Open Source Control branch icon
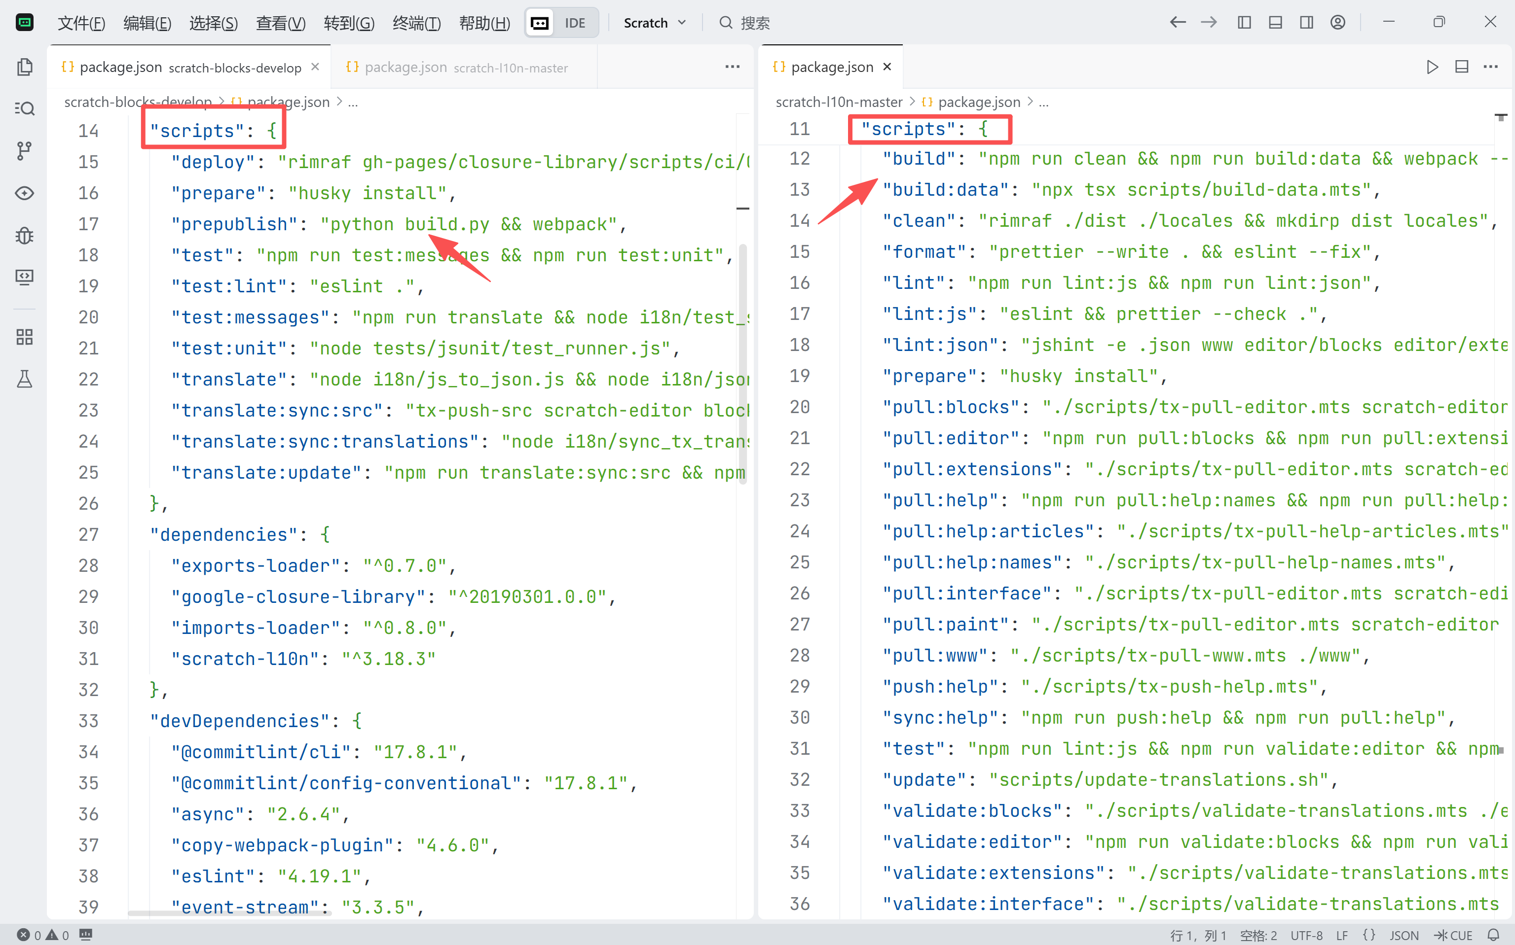Screen dimensions: 1515x945 (24, 151)
